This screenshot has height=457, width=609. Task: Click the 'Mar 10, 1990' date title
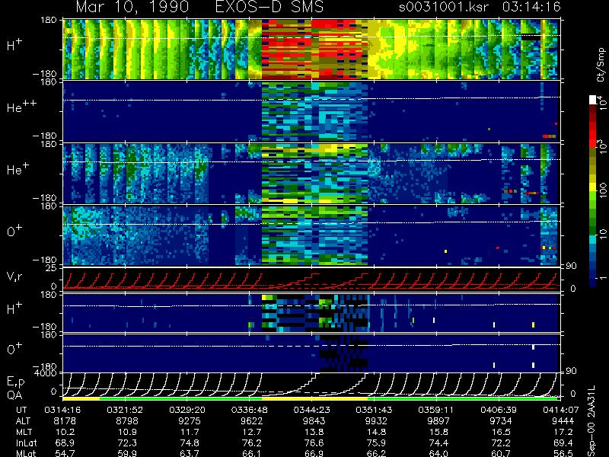point(132,7)
